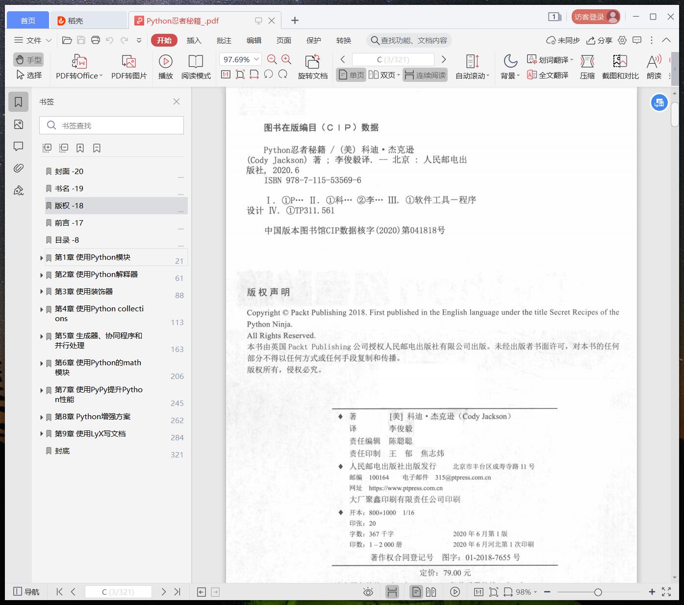Toggle eye protection mode icon in status bar

[368, 592]
